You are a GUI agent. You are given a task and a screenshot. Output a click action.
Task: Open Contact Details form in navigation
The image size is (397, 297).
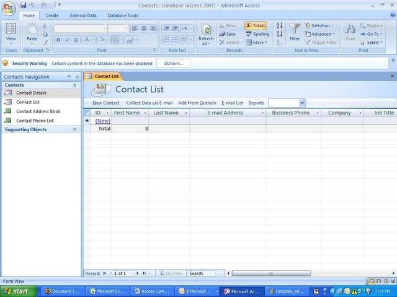point(42,93)
